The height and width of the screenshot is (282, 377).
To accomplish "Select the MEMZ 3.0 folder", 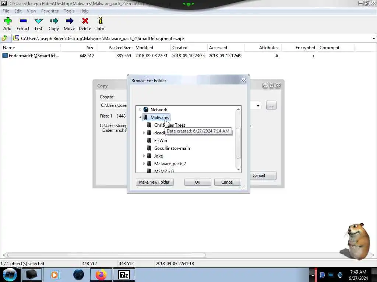I will click(164, 171).
